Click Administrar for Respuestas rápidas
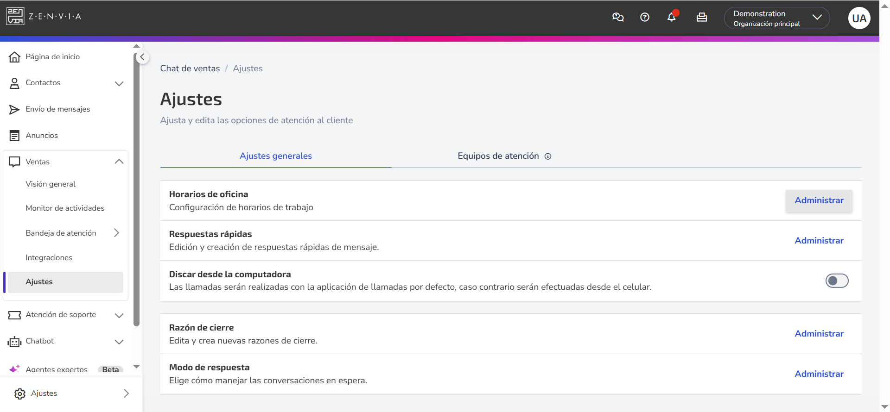The image size is (890, 412). point(819,241)
